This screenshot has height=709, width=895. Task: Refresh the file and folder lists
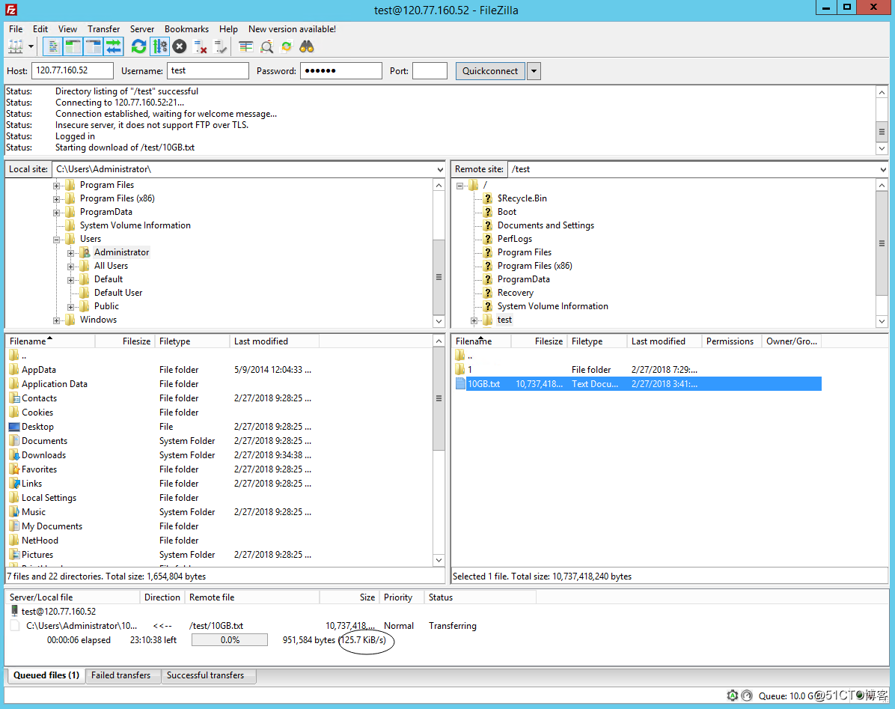click(138, 47)
